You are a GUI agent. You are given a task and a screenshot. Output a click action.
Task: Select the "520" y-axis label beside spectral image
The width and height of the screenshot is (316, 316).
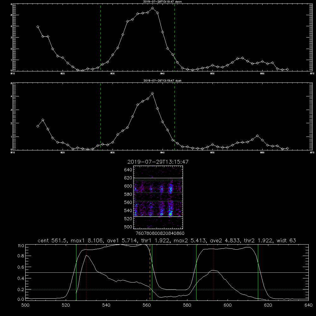pos(128,219)
